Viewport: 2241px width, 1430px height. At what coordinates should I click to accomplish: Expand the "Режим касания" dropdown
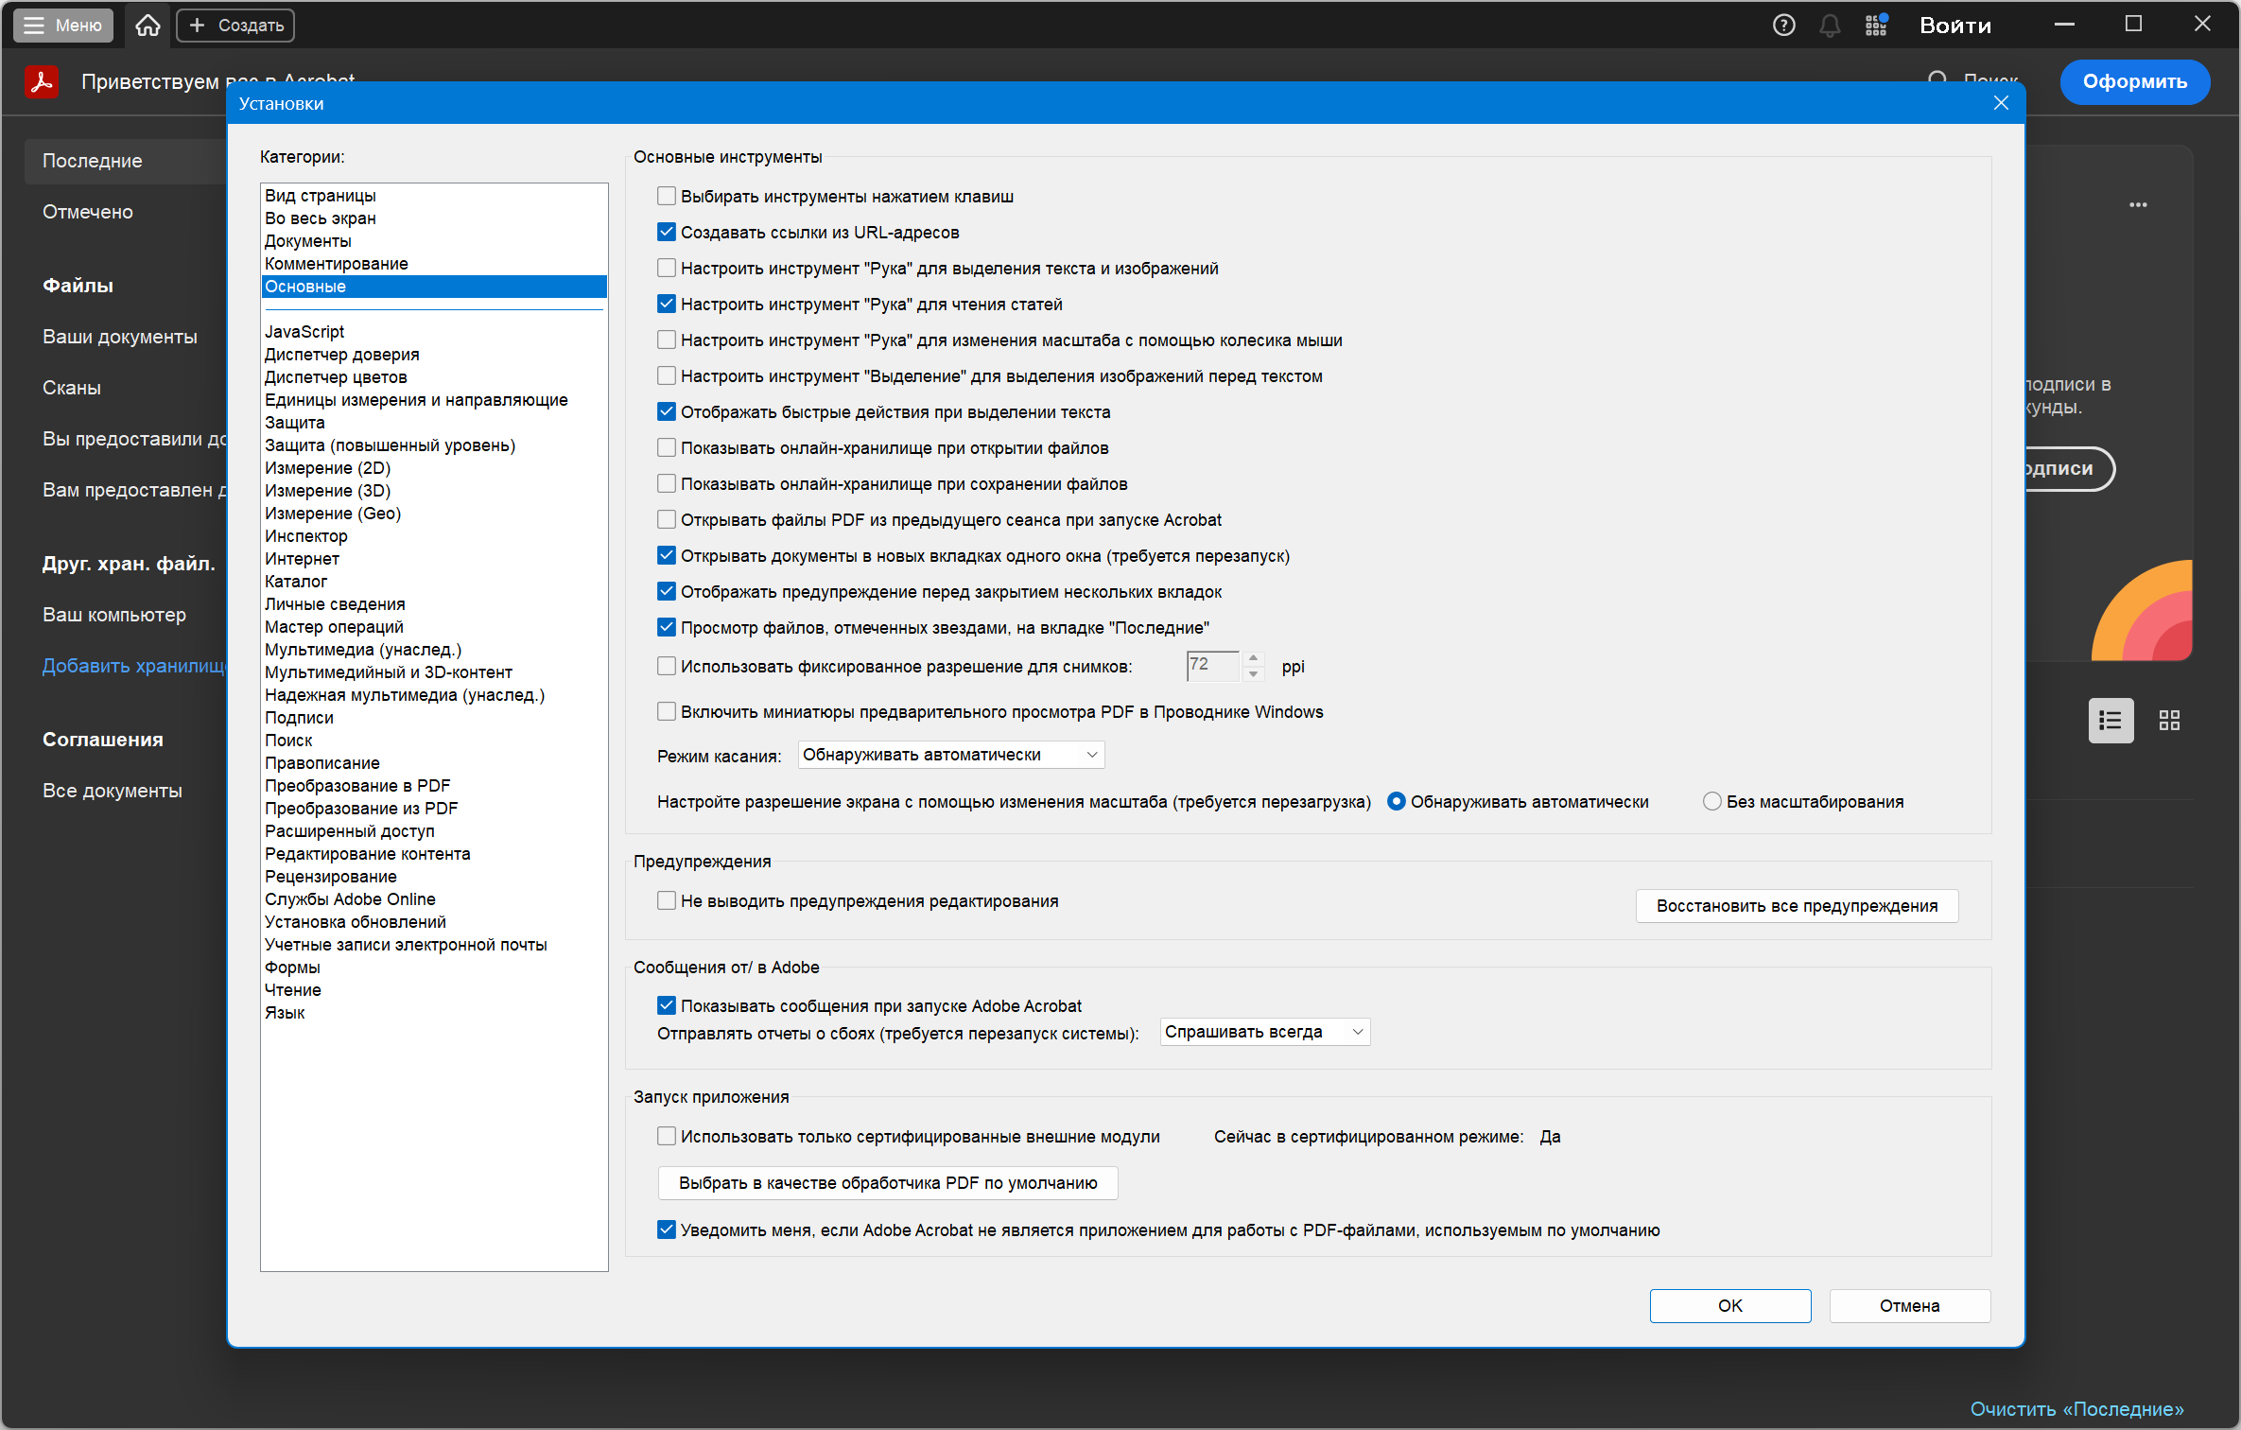(x=950, y=755)
